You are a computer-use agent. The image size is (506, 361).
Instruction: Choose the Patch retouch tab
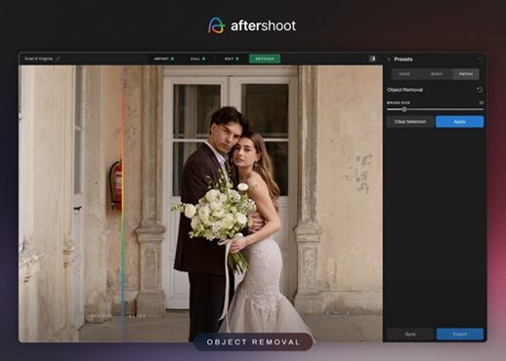click(466, 74)
